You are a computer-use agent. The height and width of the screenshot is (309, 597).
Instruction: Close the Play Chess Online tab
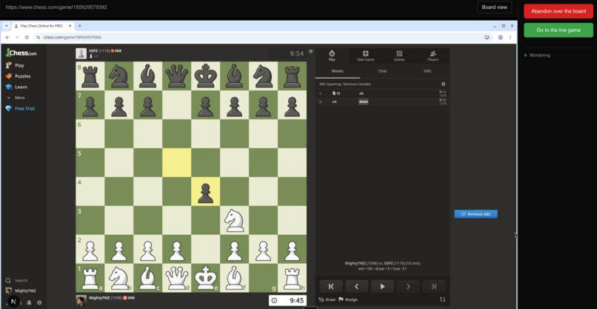pyautogui.click(x=70, y=26)
